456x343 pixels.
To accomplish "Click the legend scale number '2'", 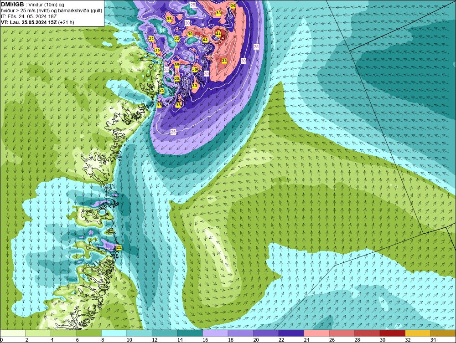I will coord(27,340).
